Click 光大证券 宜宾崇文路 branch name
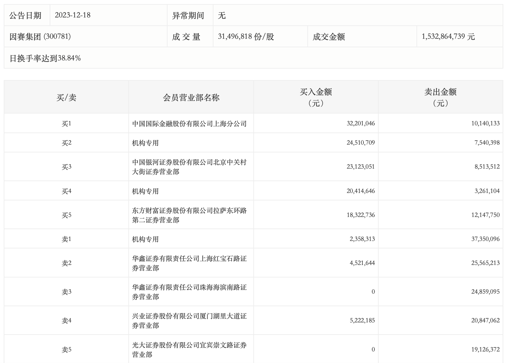 click(x=189, y=350)
